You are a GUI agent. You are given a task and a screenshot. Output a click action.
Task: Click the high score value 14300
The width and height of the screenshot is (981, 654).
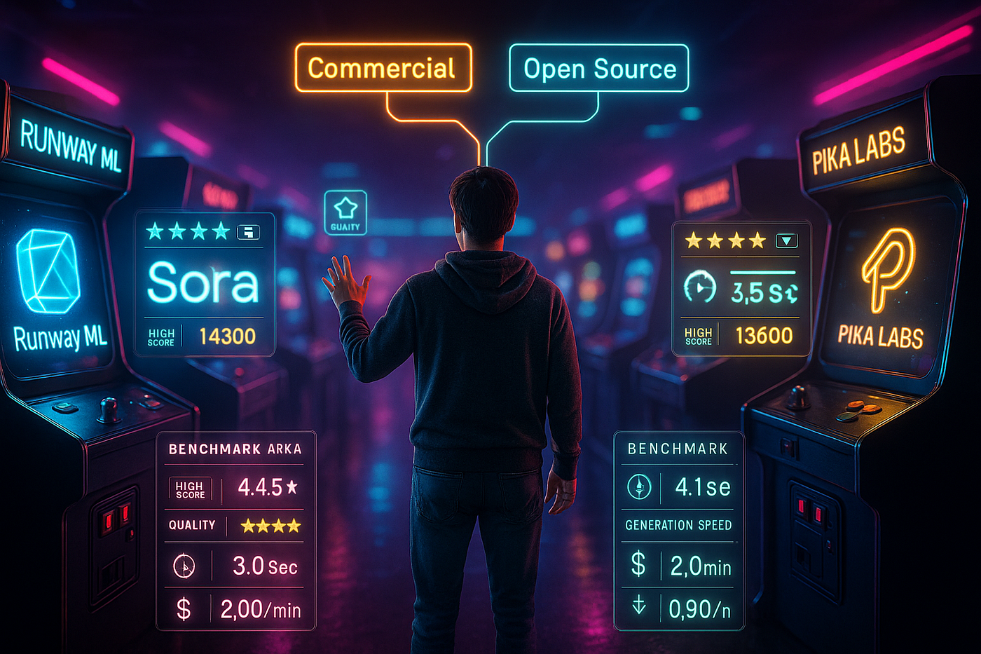pyautogui.click(x=227, y=336)
